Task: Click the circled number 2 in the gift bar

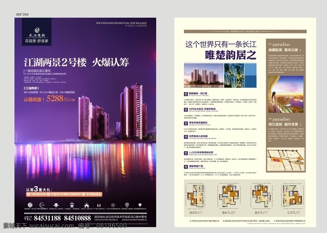Action: (49, 194)
